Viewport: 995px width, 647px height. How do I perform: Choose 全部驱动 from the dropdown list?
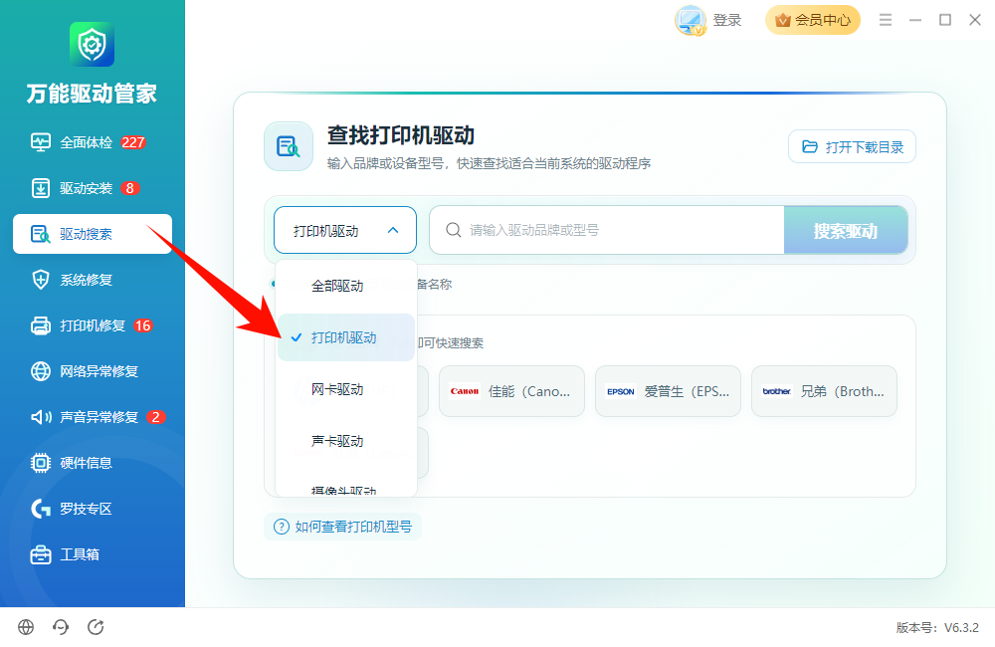(x=346, y=286)
